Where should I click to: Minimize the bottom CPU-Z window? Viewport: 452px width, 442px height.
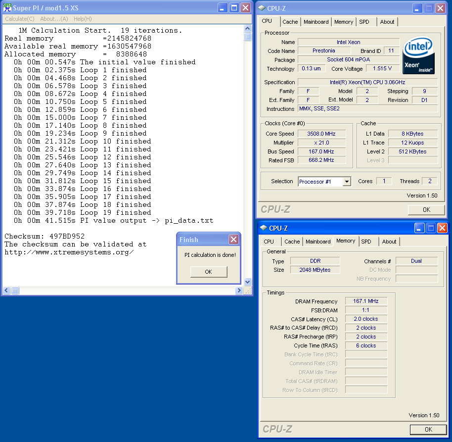(x=419, y=228)
